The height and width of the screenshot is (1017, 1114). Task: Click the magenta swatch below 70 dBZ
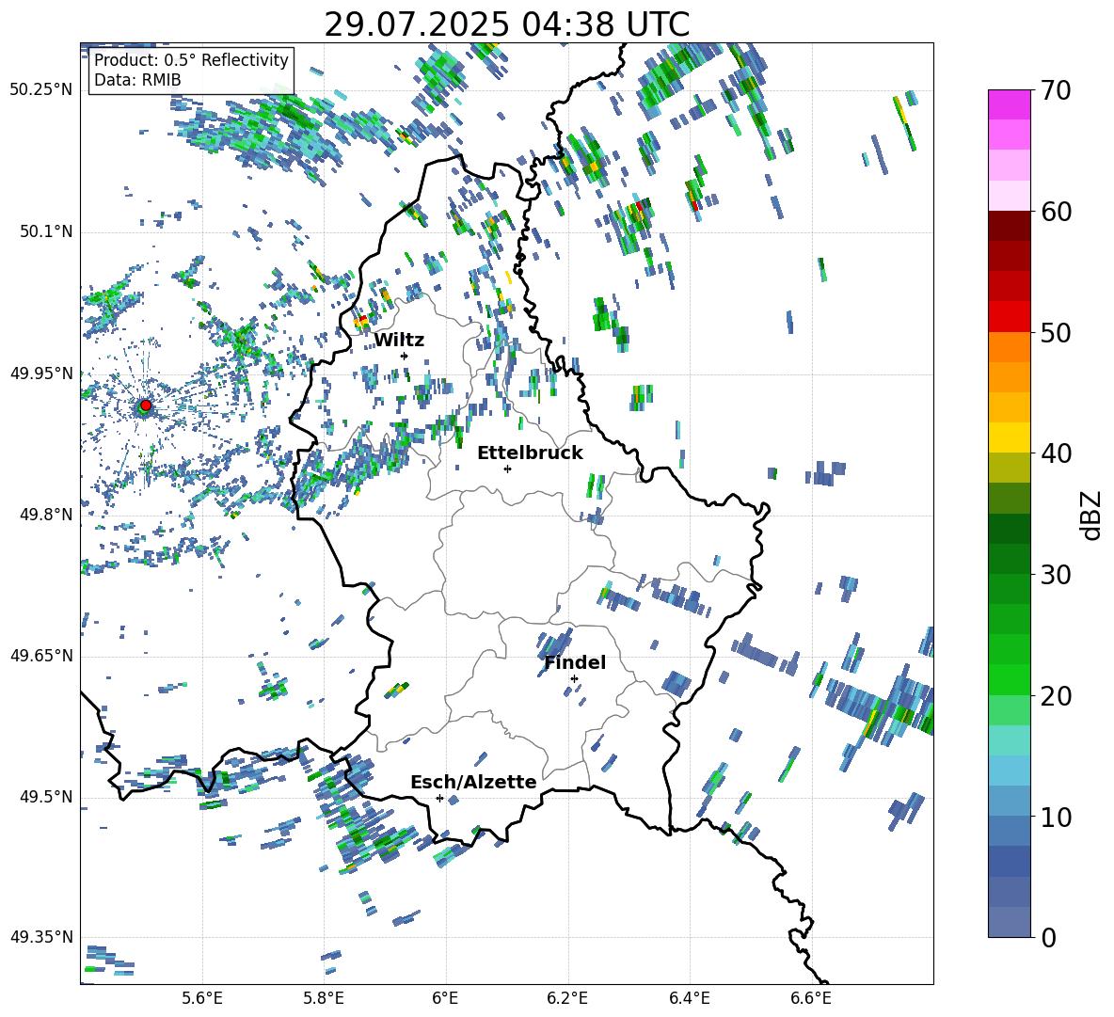pyautogui.click(x=1009, y=104)
